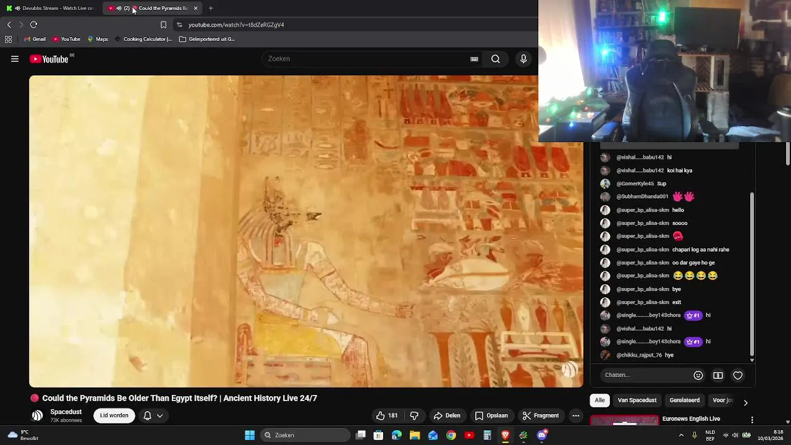791x445 pixels.
Task: Start voice search with microphone
Action: (x=523, y=59)
